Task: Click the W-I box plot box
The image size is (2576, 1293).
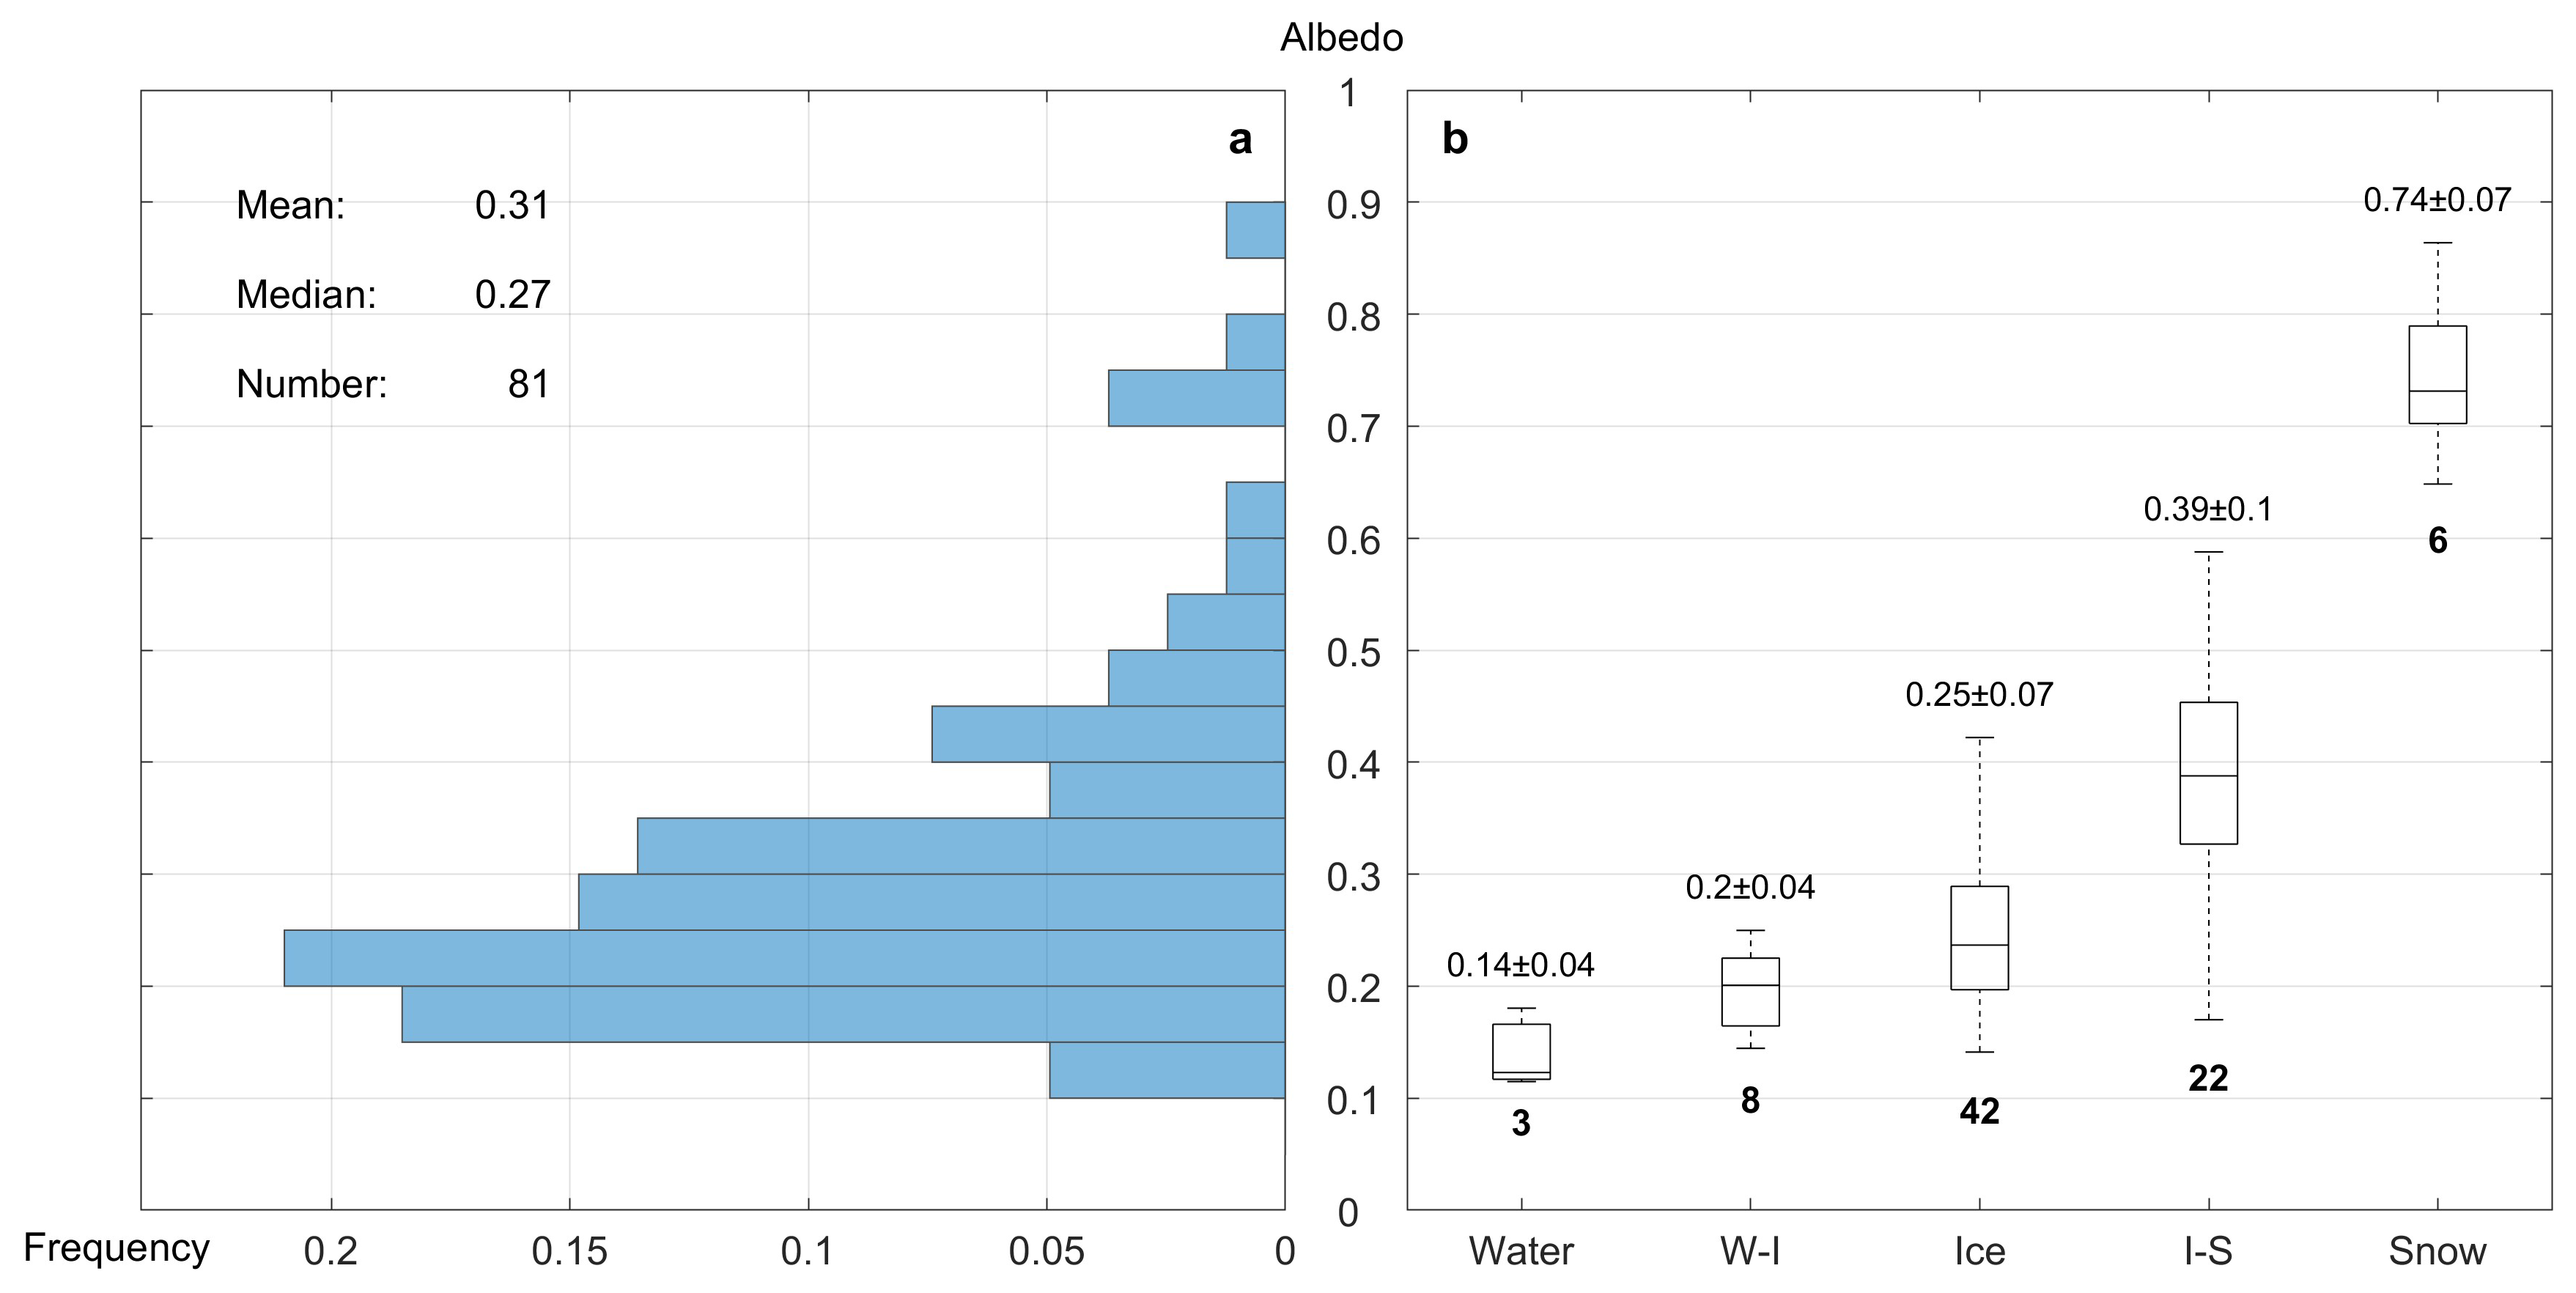Action: (x=1750, y=991)
